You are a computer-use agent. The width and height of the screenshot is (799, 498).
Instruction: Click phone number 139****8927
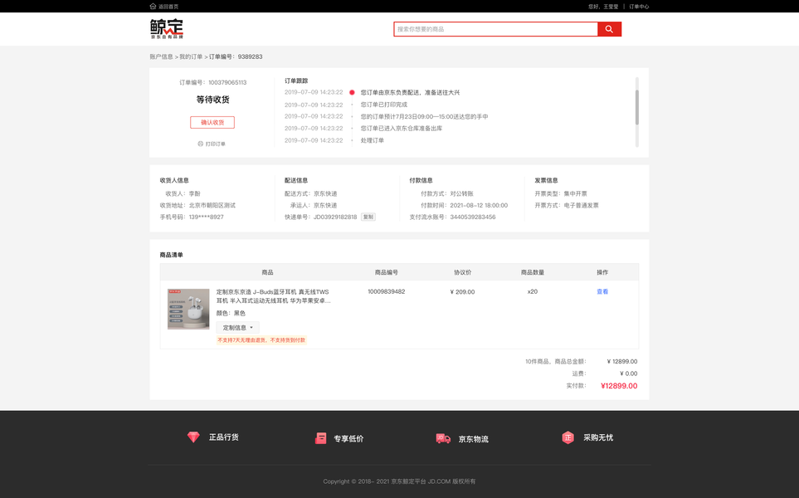click(x=207, y=217)
